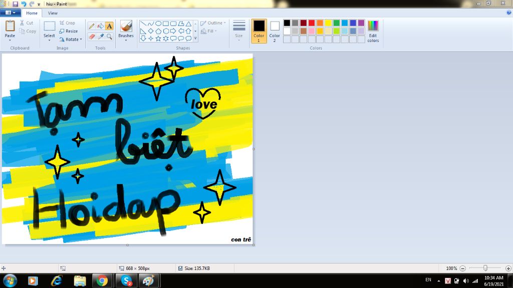Expand the shapes gallery more arrow
Image resolution: width=513 pixels, height=288 pixels.
pyautogui.click(x=195, y=38)
